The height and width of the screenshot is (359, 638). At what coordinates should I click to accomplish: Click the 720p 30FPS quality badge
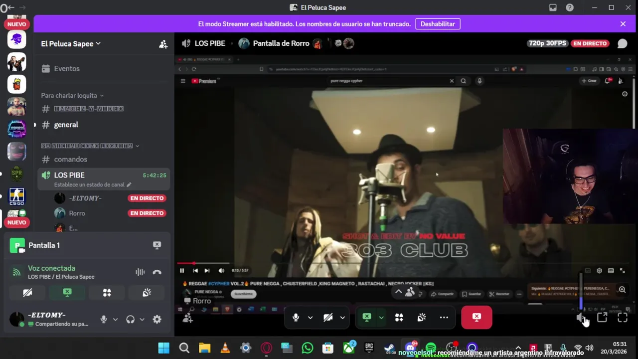(548, 43)
